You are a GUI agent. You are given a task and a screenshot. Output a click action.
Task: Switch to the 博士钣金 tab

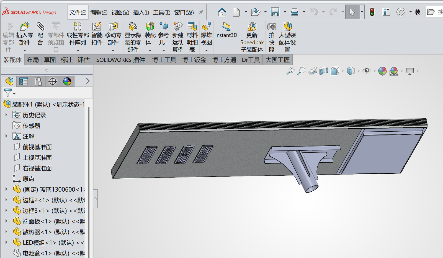tap(194, 60)
